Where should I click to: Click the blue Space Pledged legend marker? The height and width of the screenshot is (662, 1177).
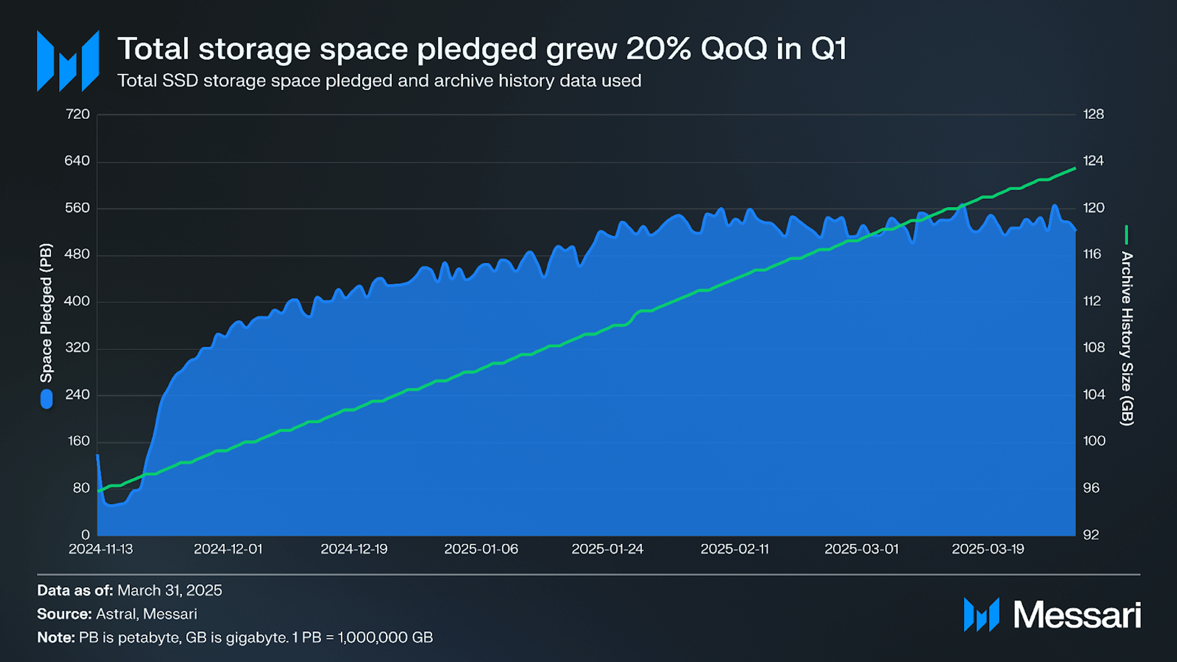pos(47,399)
